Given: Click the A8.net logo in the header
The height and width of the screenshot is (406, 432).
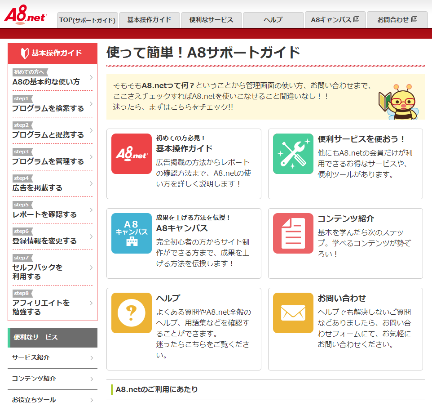Looking at the screenshot, I should pos(25,15).
